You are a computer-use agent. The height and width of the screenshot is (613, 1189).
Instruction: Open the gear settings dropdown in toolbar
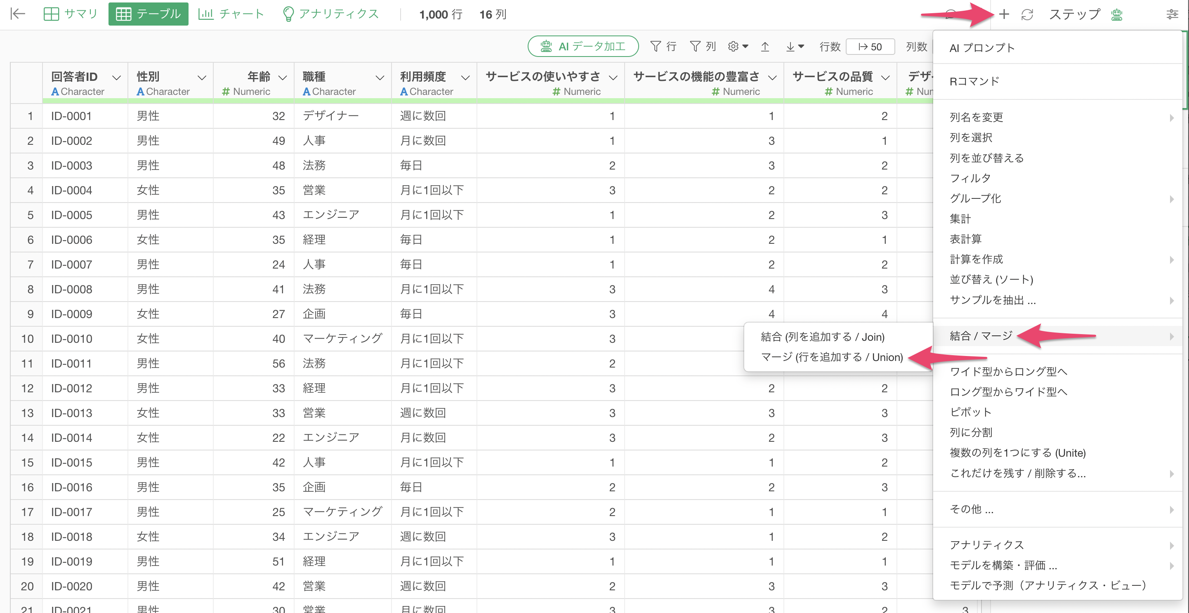click(x=738, y=47)
